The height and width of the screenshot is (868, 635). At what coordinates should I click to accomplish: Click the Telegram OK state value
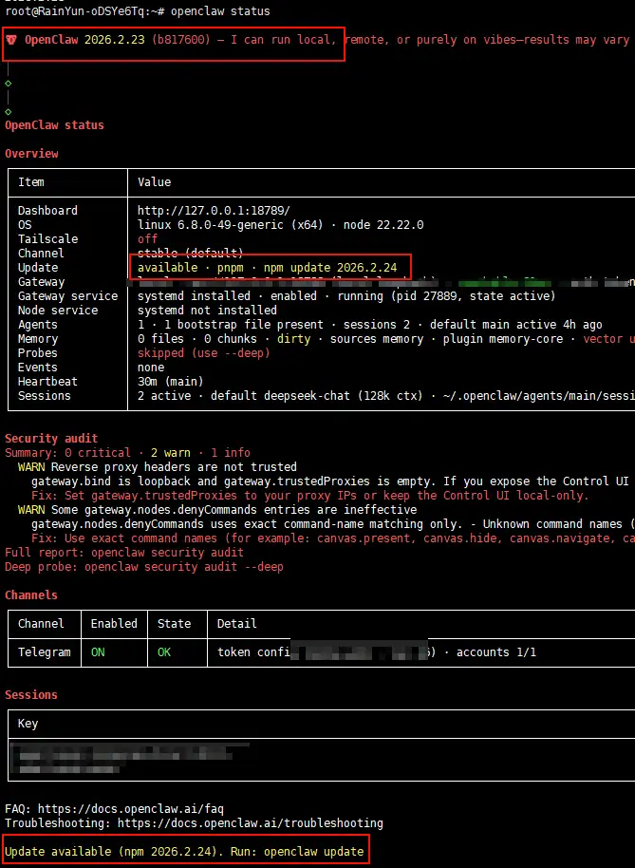(164, 652)
